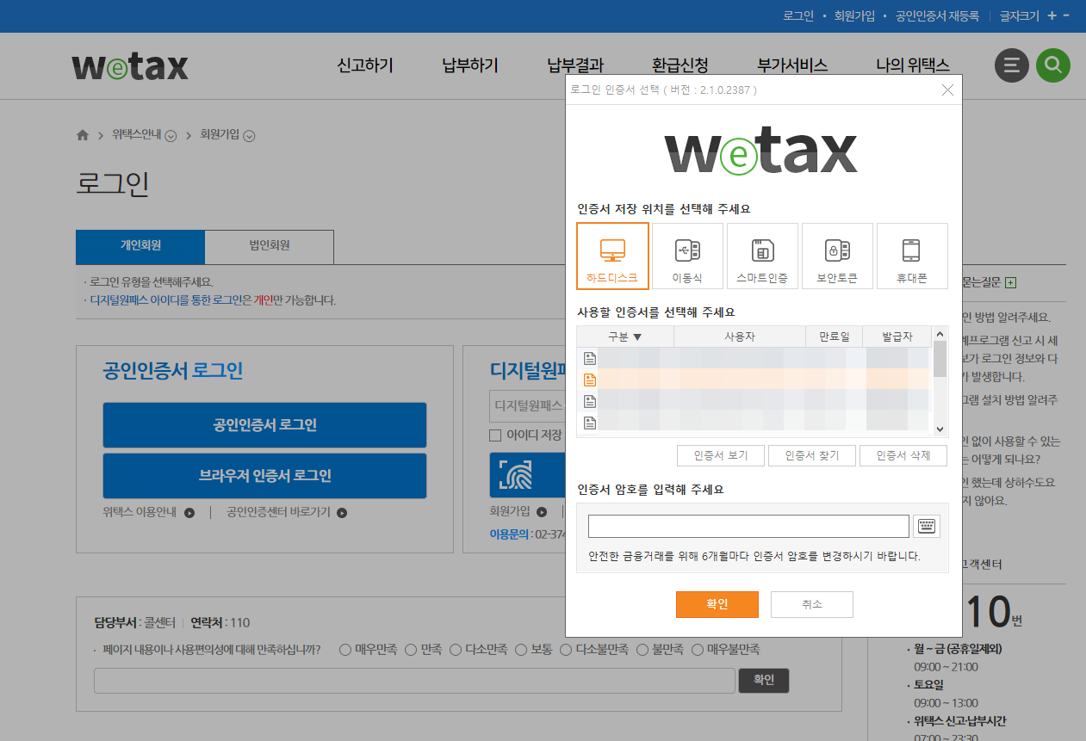Screen dimensions: 1086x741
Task: Click the arrow icon next to 공인인증센터 바로가기
Action: 342,513
